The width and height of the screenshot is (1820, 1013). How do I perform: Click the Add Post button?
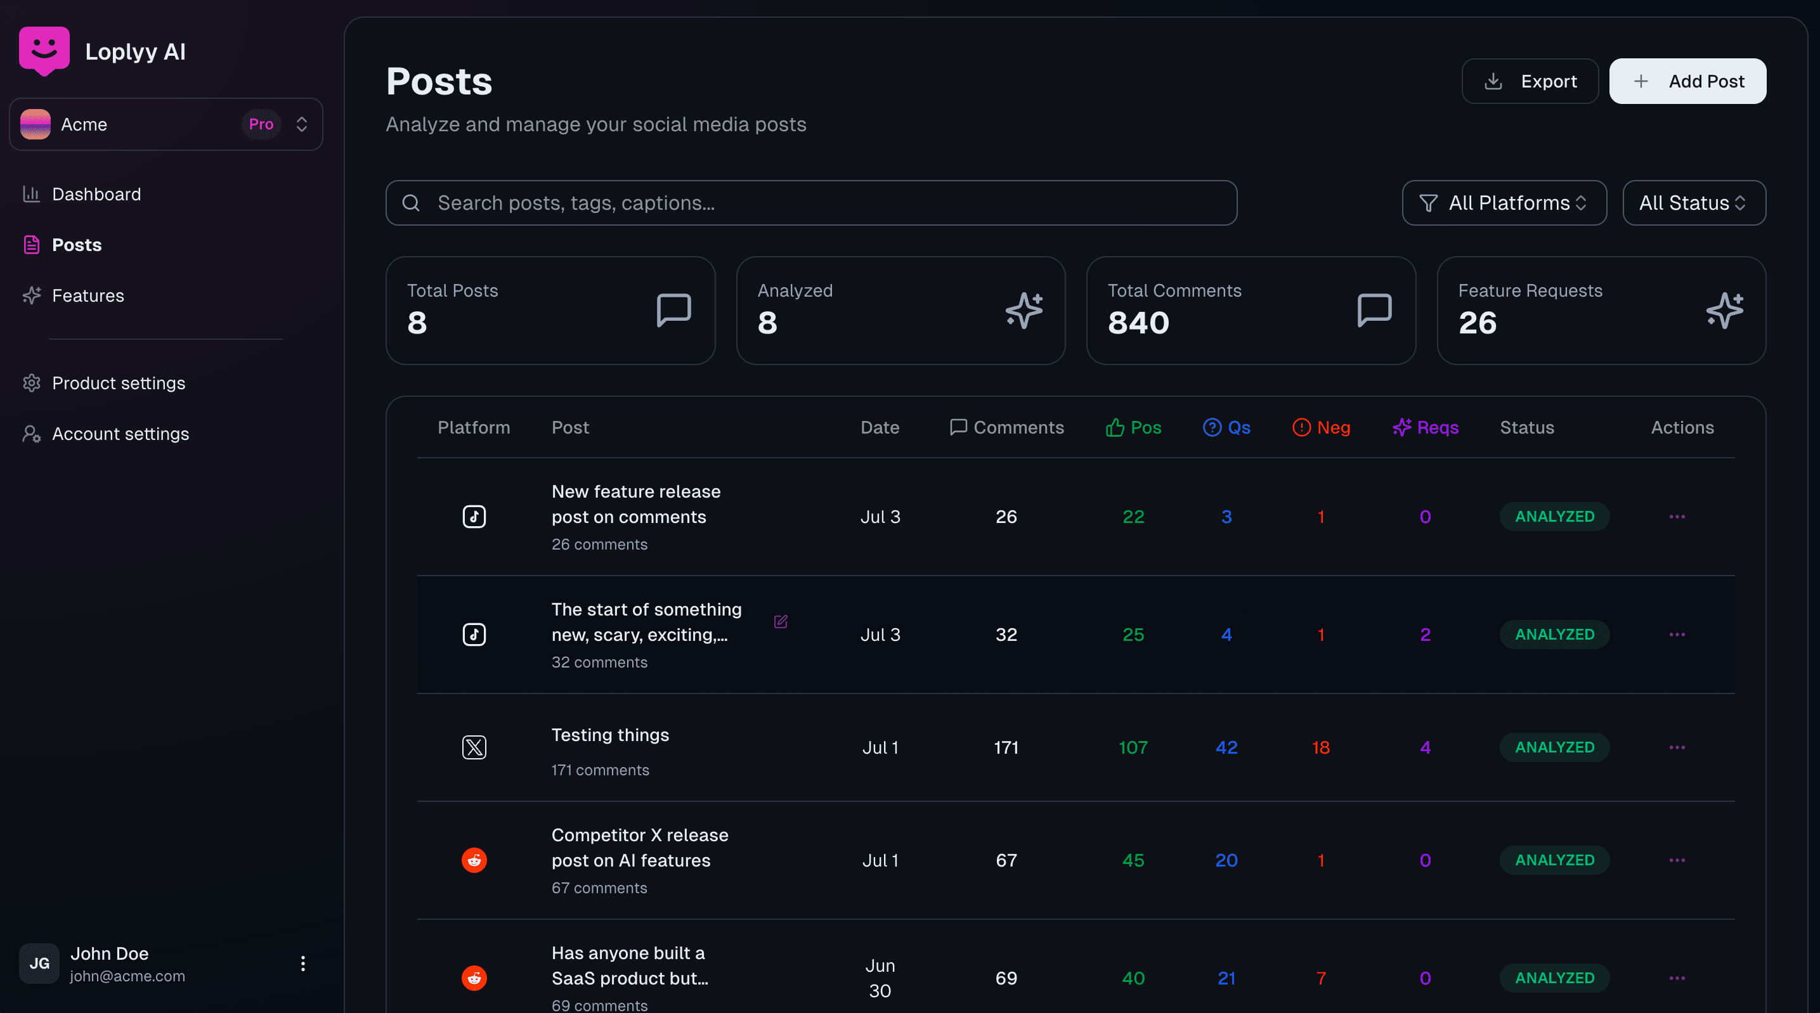pyautogui.click(x=1687, y=82)
